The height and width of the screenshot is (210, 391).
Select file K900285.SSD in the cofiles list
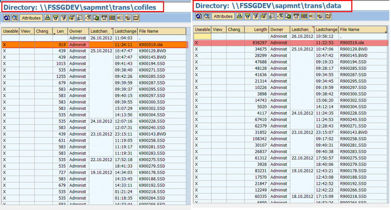152,76
